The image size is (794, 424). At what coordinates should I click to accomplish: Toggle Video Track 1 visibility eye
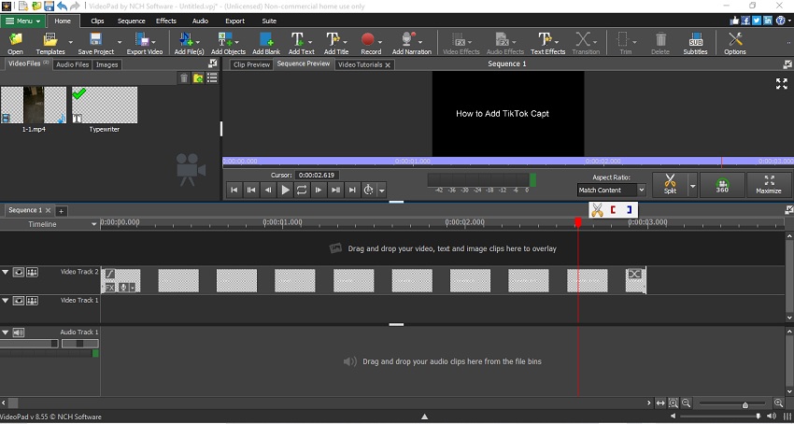[x=19, y=301]
